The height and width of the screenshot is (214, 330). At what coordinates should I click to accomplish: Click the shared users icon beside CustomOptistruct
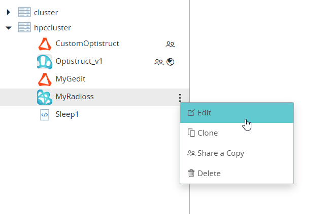tap(170, 45)
